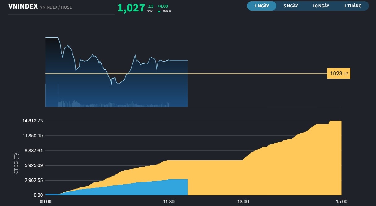Click the 0.00 axis label
This screenshot has width=376, height=206.
38,195
